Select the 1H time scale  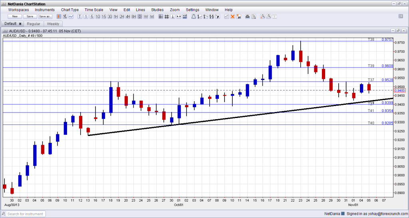[115, 16]
